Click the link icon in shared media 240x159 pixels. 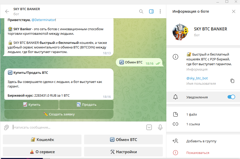pos(175,124)
